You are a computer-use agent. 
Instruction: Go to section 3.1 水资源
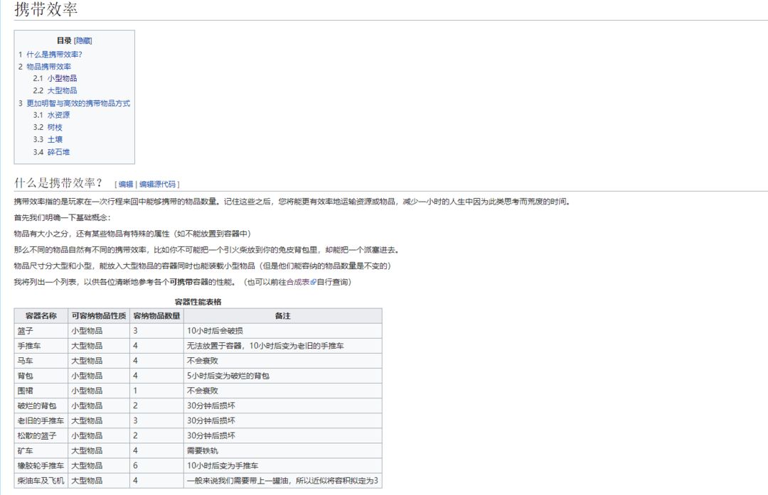(x=58, y=115)
